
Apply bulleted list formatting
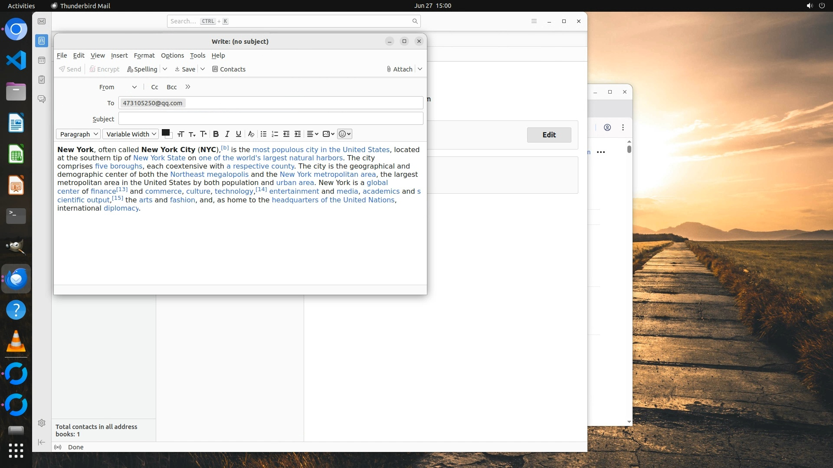pos(263,134)
